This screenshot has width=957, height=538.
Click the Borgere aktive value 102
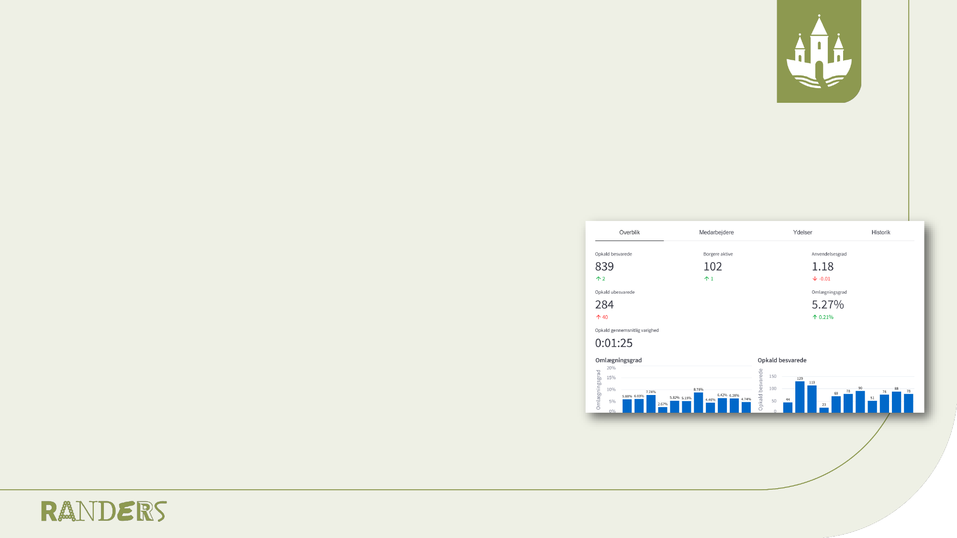coord(712,267)
